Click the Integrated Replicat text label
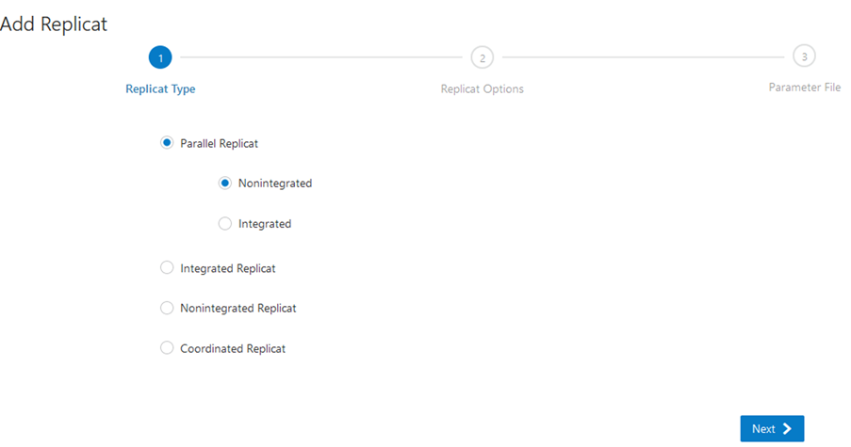851x447 pixels. pos(227,268)
